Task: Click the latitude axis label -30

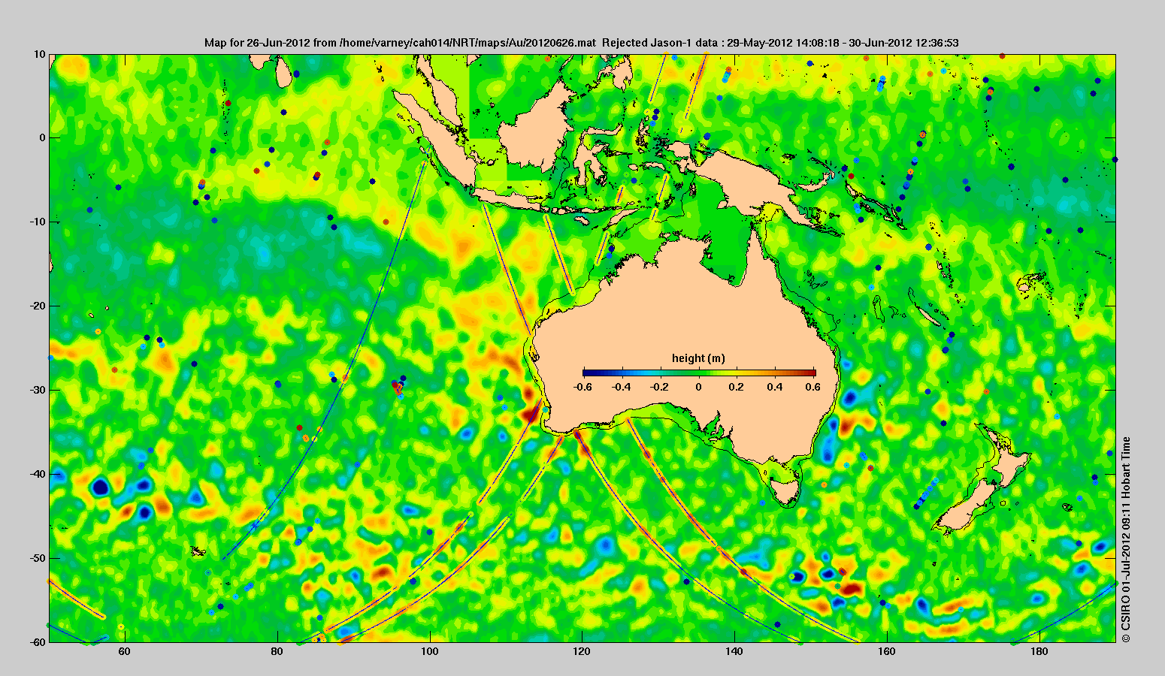Action: coord(37,391)
